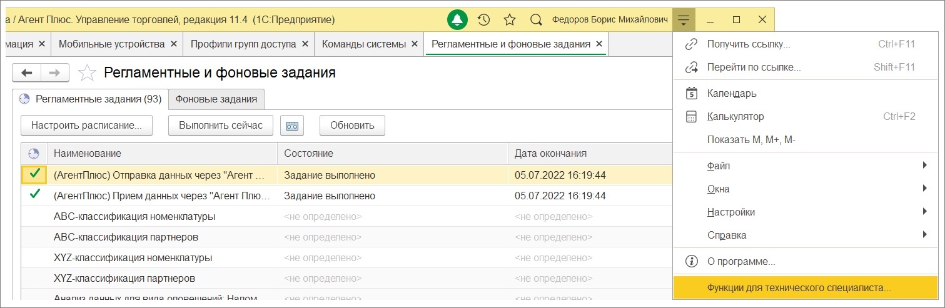Click the Обновить button

coord(352,125)
